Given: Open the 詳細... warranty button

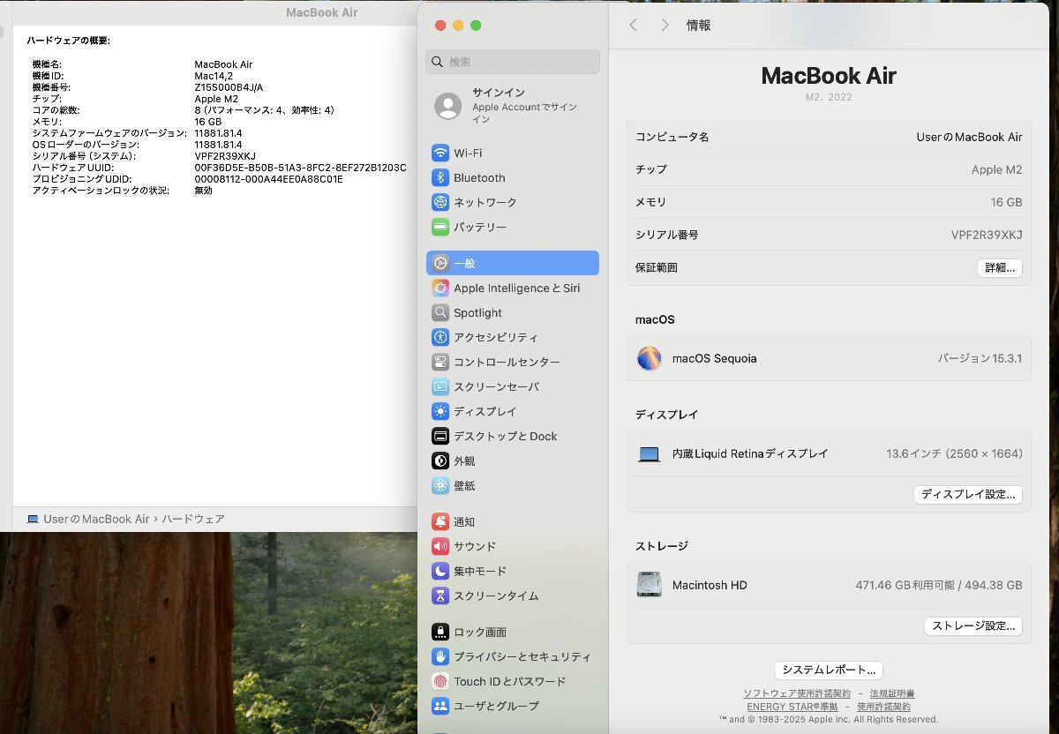Looking at the screenshot, I should [x=999, y=267].
